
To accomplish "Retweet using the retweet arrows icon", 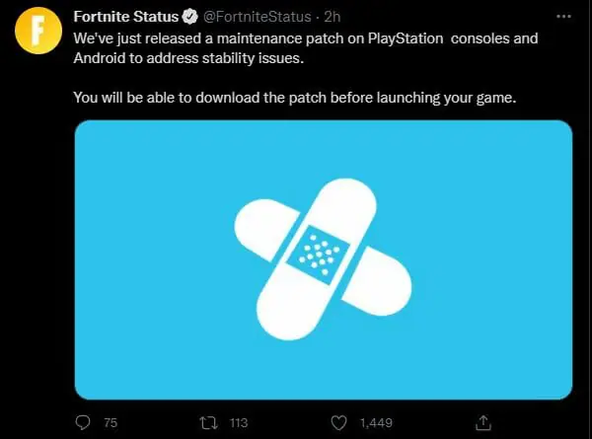I will click(209, 423).
